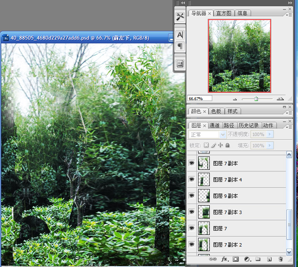
Task: Minimize the Navigator panel group
Action: click(x=284, y=9)
